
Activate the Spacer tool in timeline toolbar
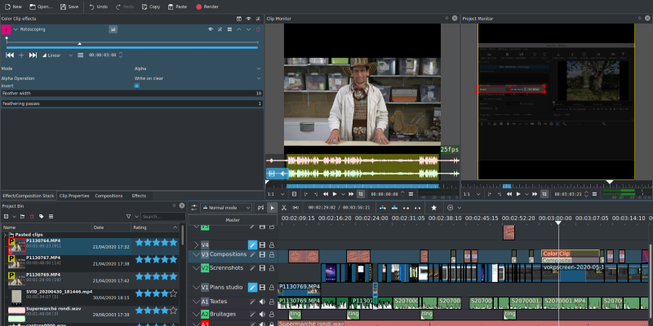295,207
